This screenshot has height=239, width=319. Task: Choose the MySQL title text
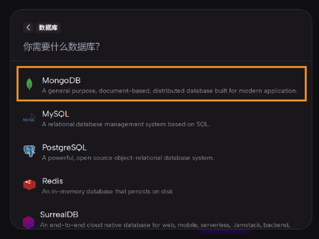point(55,114)
